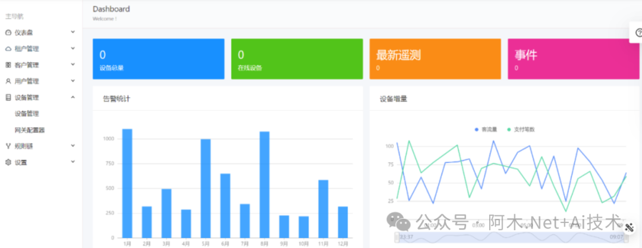Screen dimensions: 642x248
Task: Click the 10月 x-axis label
Action: tap(304, 244)
